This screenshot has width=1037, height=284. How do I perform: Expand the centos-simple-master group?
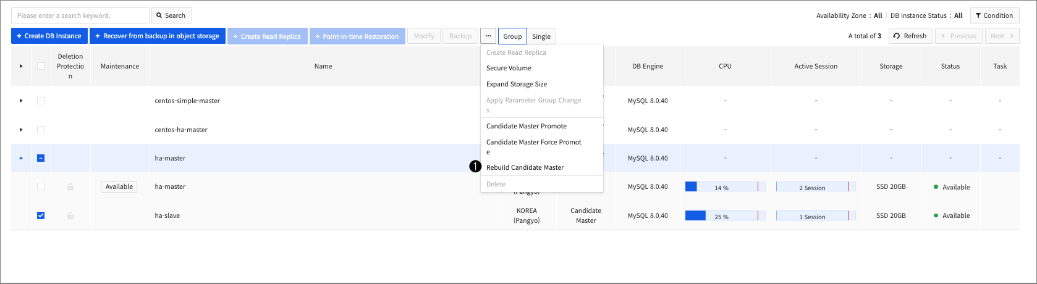[x=21, y=101]
